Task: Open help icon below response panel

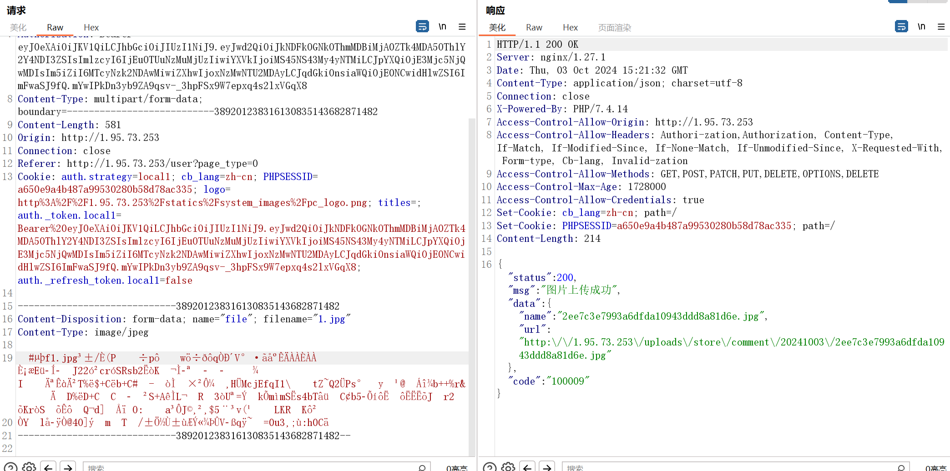Action: coord(490,467)
